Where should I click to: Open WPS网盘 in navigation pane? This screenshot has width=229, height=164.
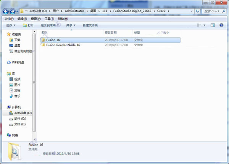coord(16,62)
